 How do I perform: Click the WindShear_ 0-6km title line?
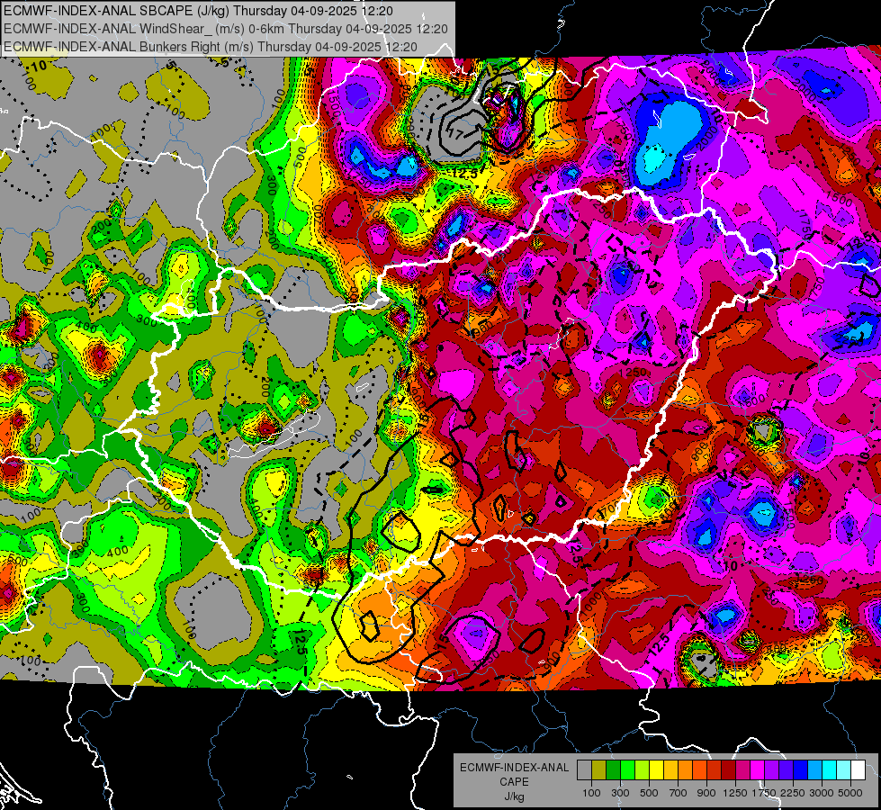[225, 29]
